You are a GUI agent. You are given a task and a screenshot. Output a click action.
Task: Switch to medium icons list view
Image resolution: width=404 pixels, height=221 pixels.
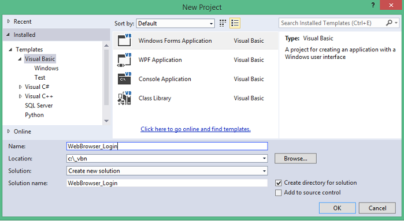[x=235, y=23]
